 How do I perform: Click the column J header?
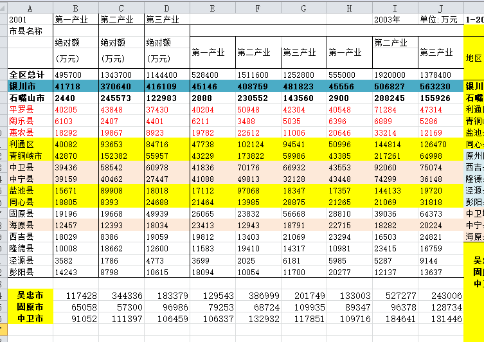pos(440,8)
